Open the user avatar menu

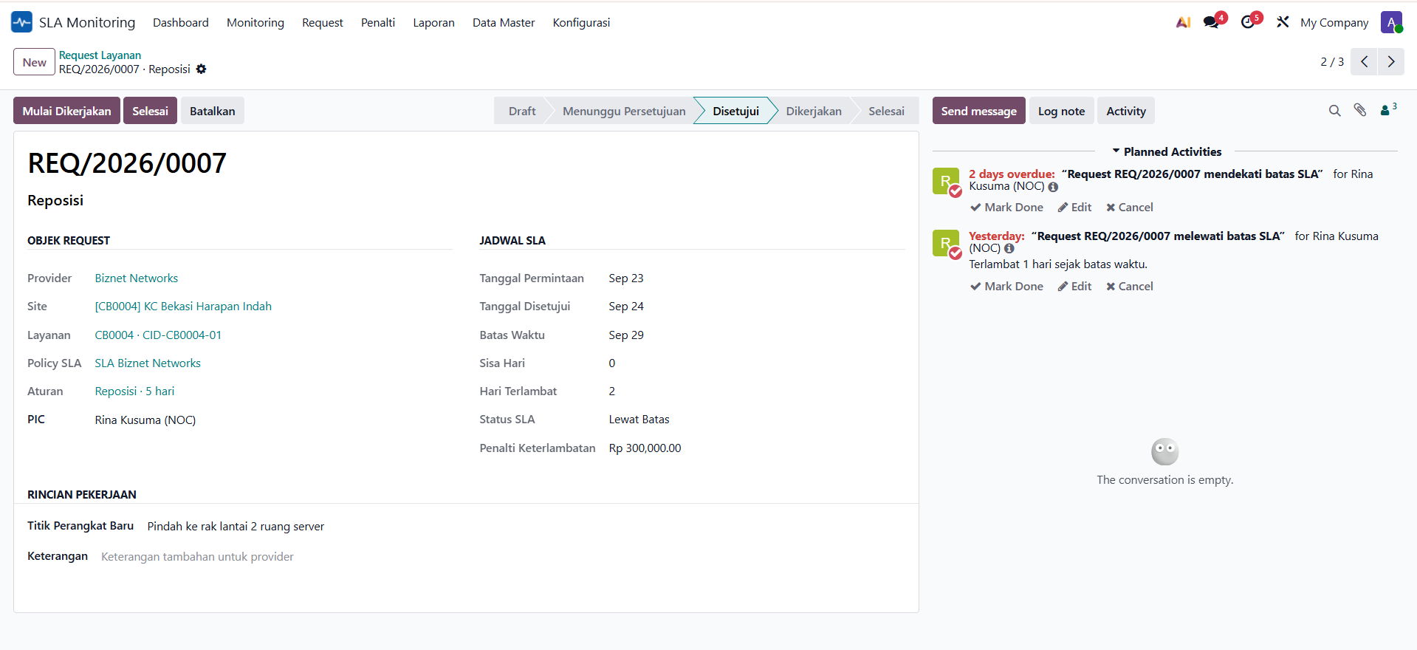pos(1391,22)
